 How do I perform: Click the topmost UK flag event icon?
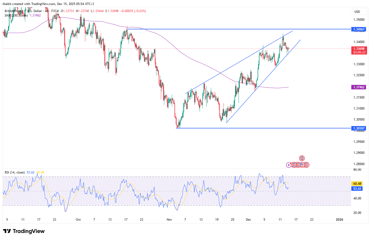[302, 158]
